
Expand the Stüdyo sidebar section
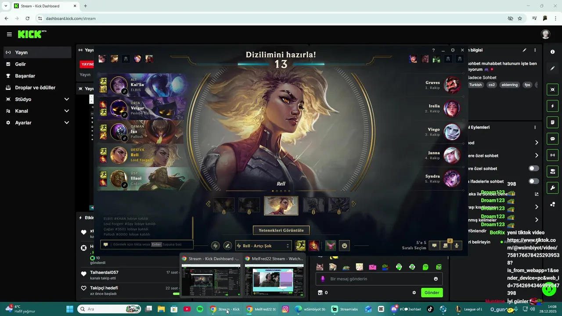pyautogui.click(x=37, y=99)
